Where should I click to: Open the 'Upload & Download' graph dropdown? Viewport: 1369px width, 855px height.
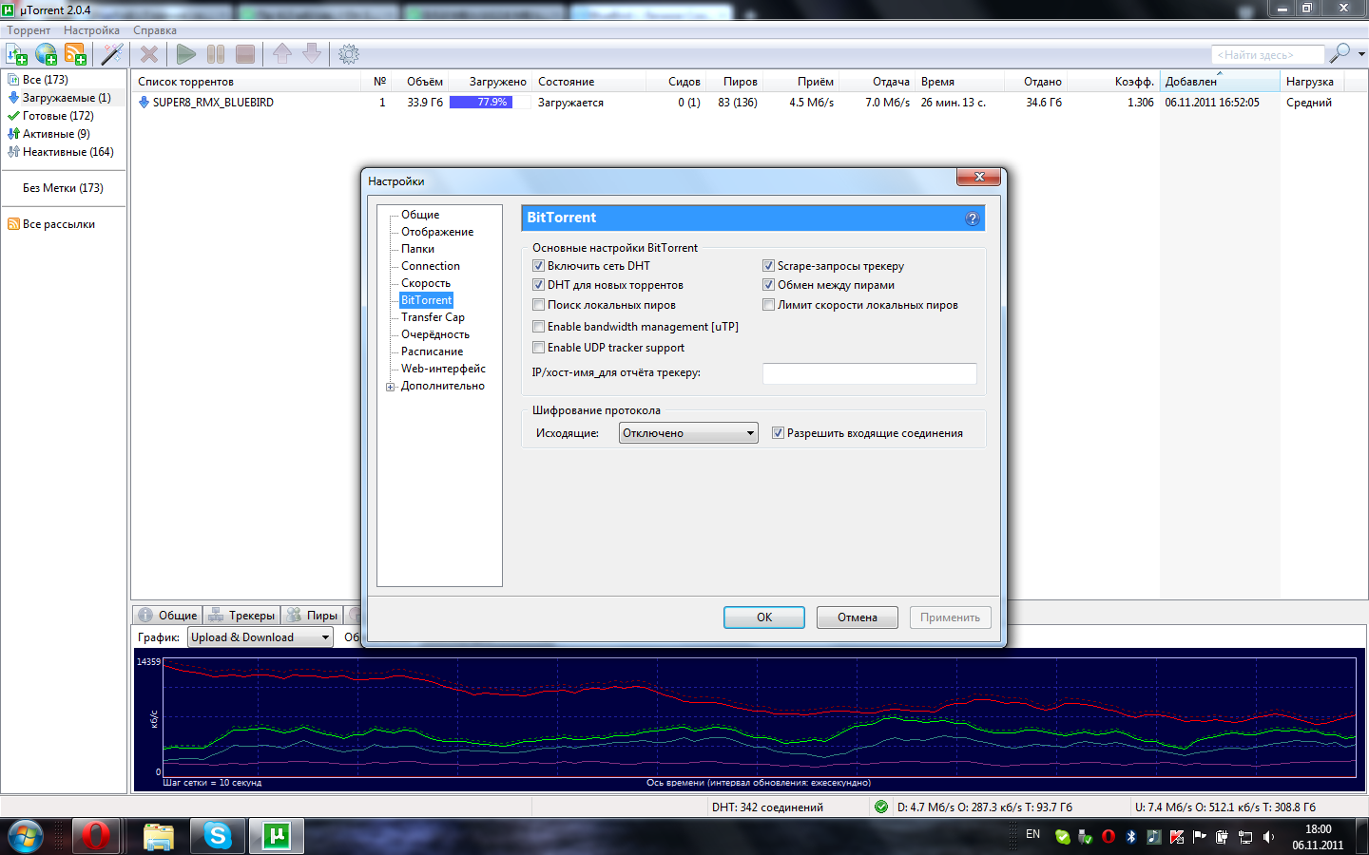click(260, 637)
